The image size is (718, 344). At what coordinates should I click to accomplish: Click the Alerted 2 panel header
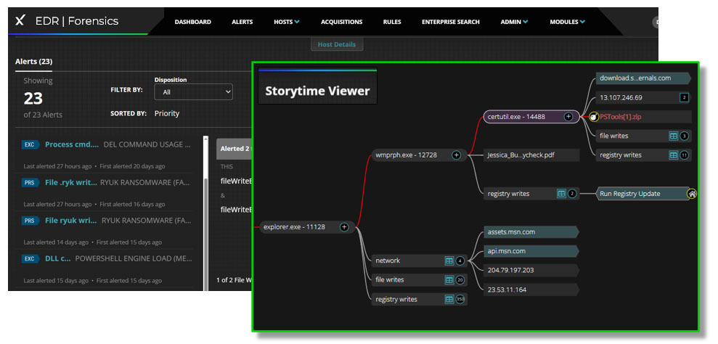234,149
